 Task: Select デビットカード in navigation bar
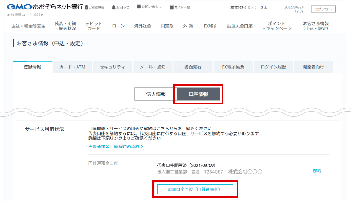tap(94, 26)
